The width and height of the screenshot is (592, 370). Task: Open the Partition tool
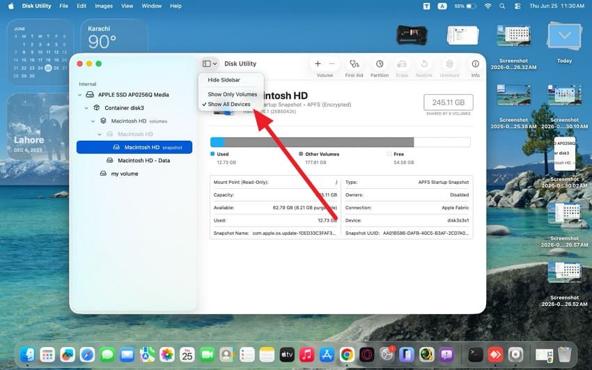tap(380, 64)
